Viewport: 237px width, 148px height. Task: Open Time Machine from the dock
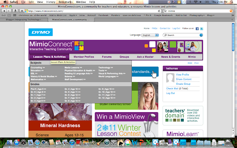(107, 142)
